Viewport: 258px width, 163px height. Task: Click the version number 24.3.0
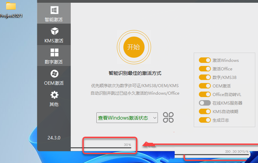point(54,138)
